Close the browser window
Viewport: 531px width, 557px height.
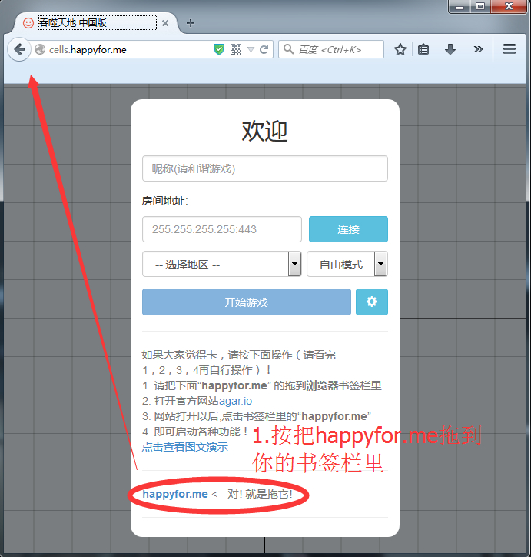509,7
